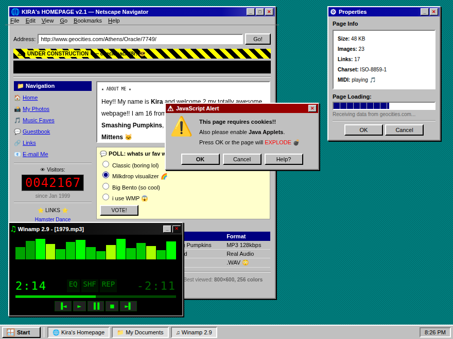
Task: Skip to next track in Winamp
Action: coord(128,306)
